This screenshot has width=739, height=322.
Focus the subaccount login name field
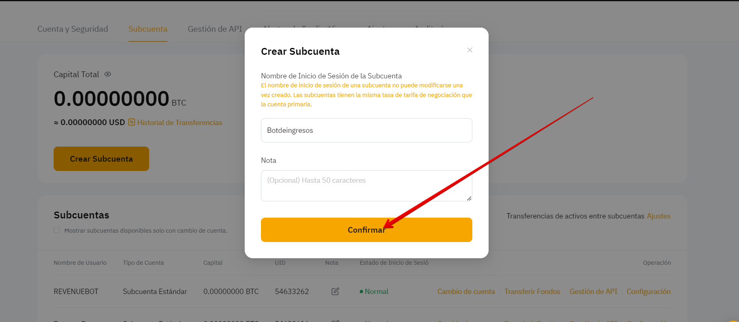[367, 130]
